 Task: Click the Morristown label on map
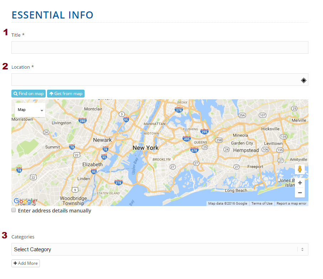click(x=22, y=120)
